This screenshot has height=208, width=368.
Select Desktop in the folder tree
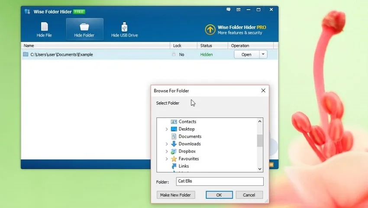click(187, 129)
